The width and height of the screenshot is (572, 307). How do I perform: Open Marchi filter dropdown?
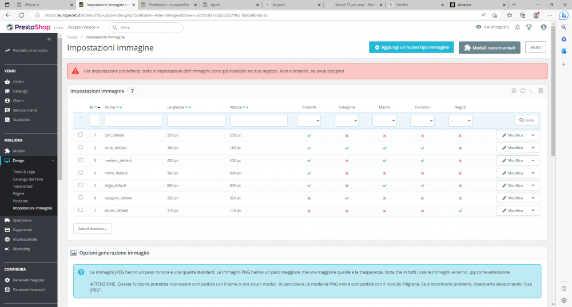[384, 120]
